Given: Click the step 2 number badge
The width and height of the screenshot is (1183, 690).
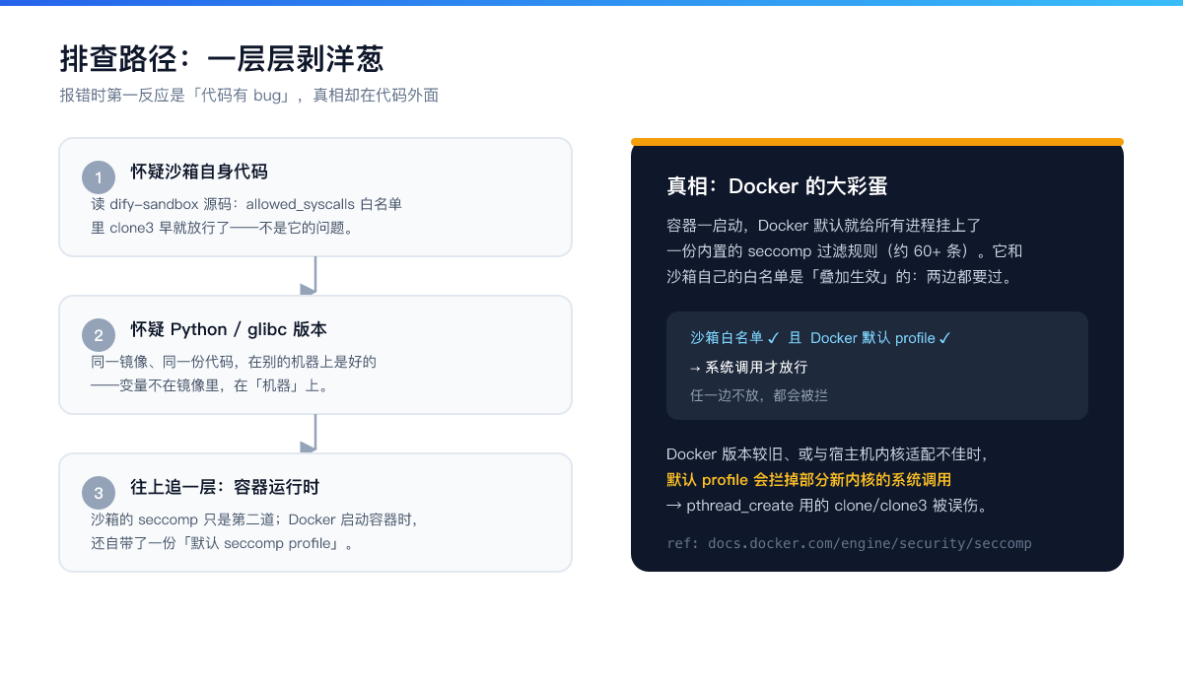Looking at the screenshot, I should coord(99,336).
